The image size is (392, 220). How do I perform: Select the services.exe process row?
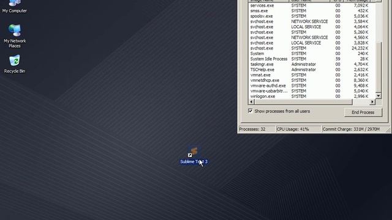(312, 5)
